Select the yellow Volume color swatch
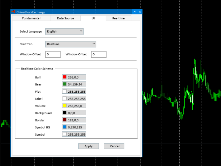This screenshot has height=166, width=221. tap(65, 106)
